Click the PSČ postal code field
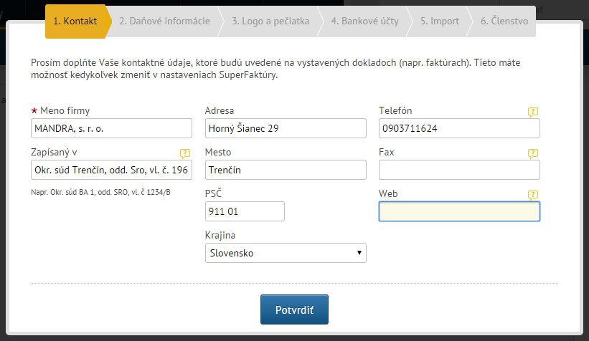This screenshot has height=341, width=589. [x=245, y=211]
